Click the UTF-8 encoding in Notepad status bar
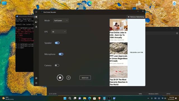The height and width of the screenshot is (101, 179). 168,94
